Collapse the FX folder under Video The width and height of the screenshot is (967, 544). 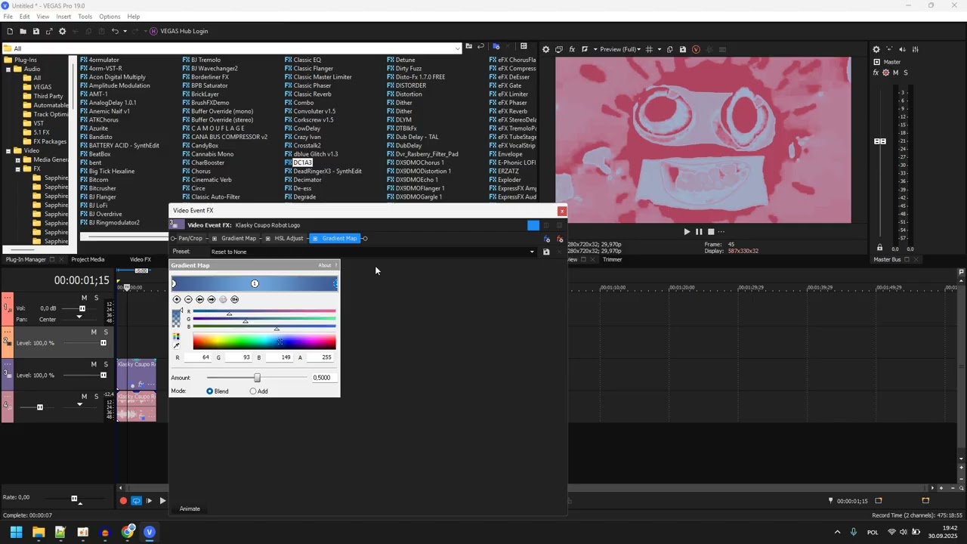(x=17, y=169)
